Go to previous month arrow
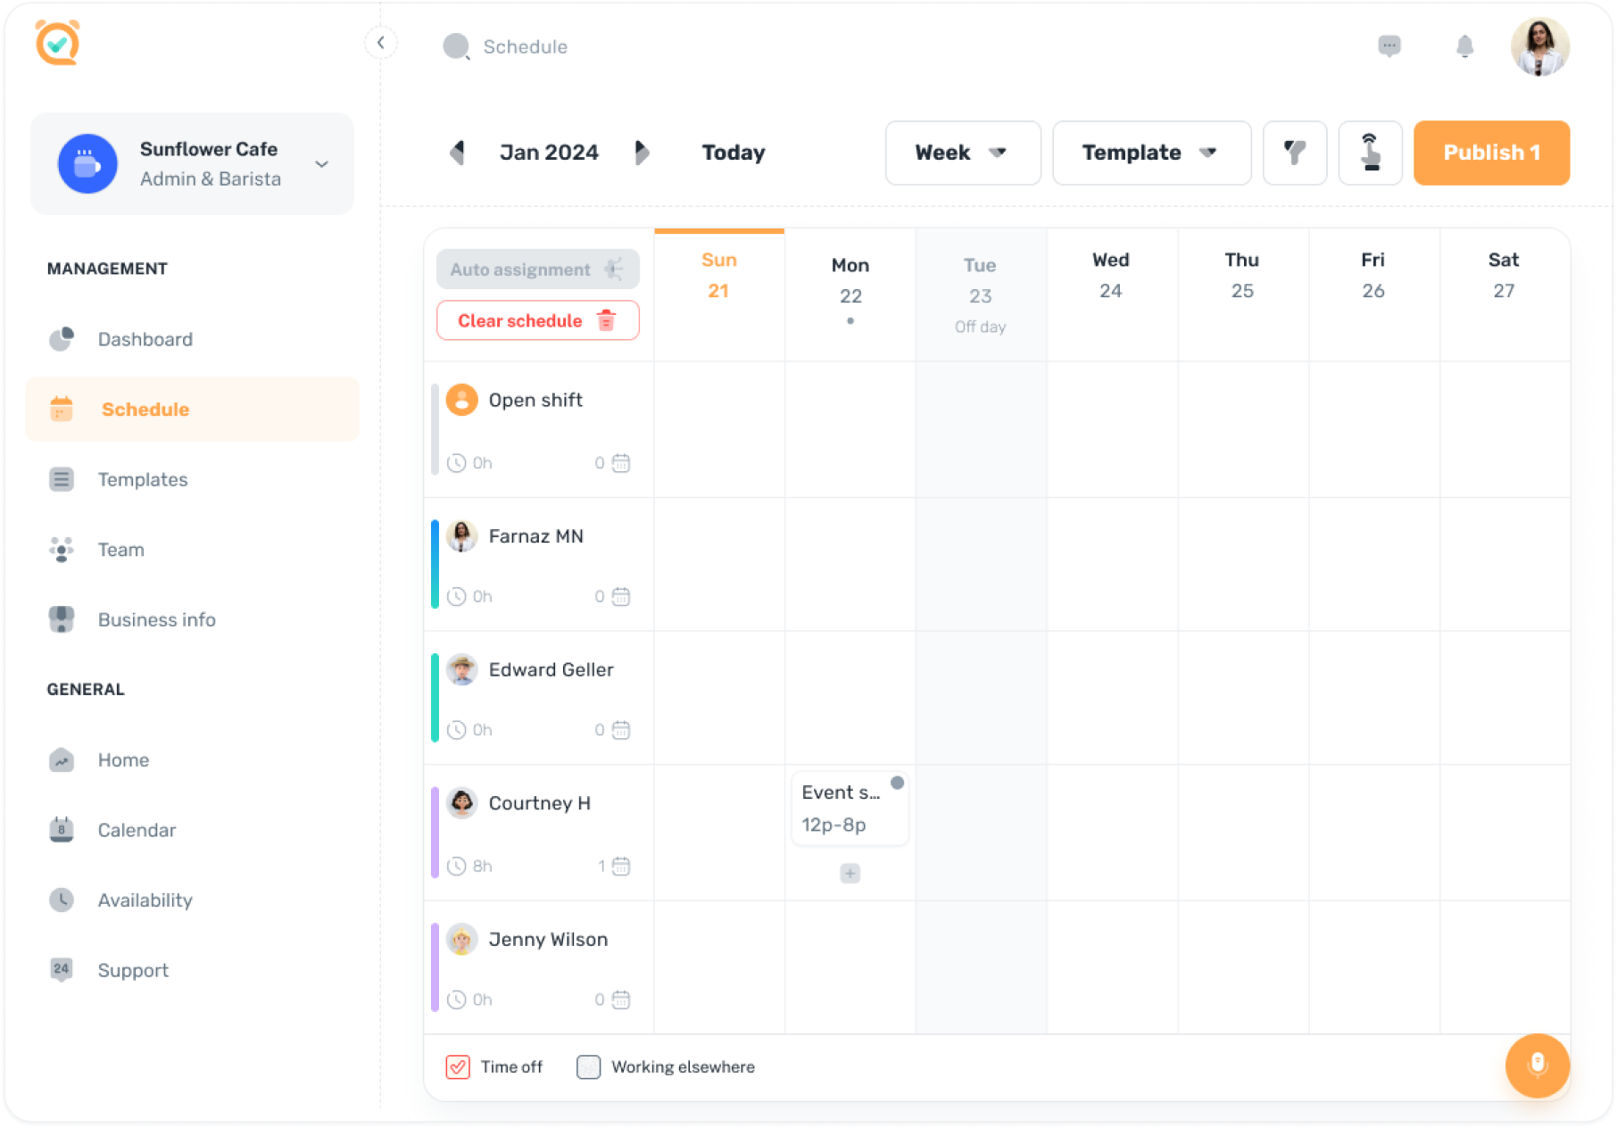Viewport: 1617px width, 1128px height. [458, 153]
